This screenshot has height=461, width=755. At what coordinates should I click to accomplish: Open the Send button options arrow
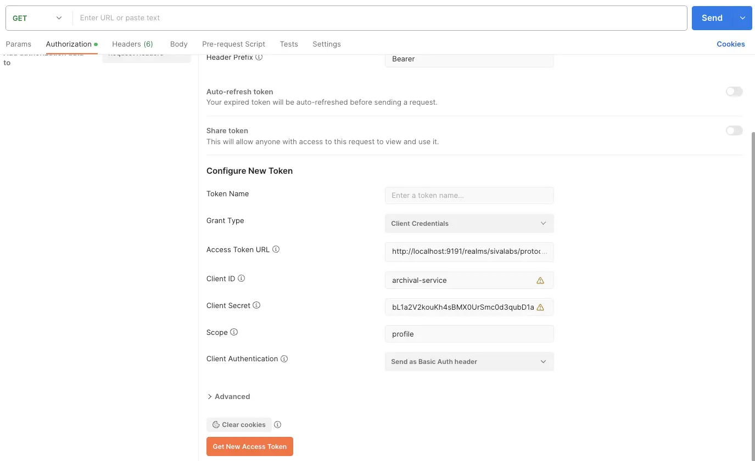742,18
